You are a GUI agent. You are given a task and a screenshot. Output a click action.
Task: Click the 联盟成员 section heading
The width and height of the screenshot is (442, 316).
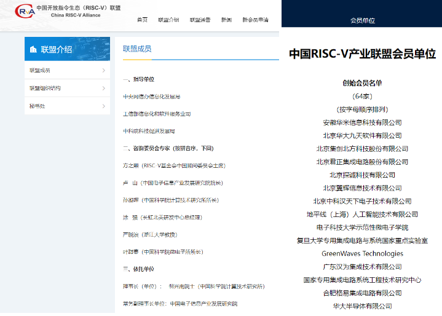pos(137,49)
